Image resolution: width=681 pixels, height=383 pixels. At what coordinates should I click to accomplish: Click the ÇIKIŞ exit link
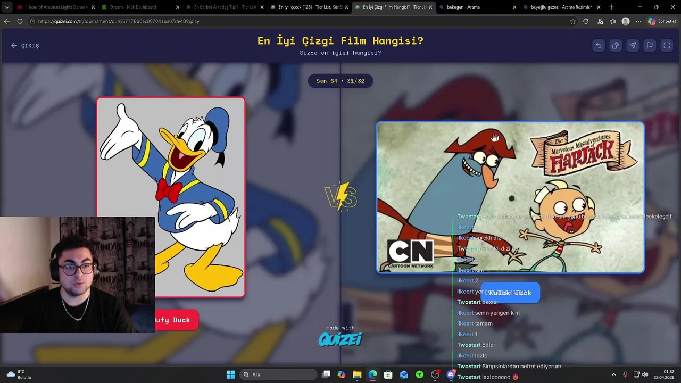tap(25, 46)
